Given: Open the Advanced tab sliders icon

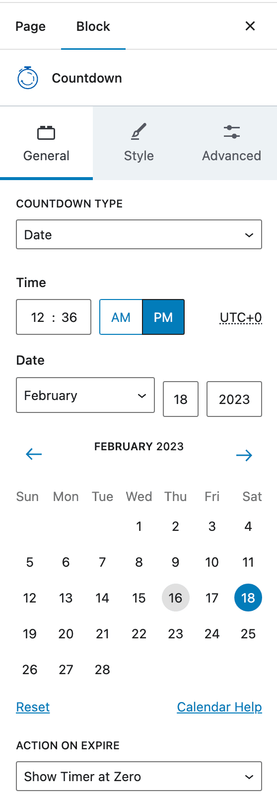Looking at the screenshot, I should tap(232, 132).
